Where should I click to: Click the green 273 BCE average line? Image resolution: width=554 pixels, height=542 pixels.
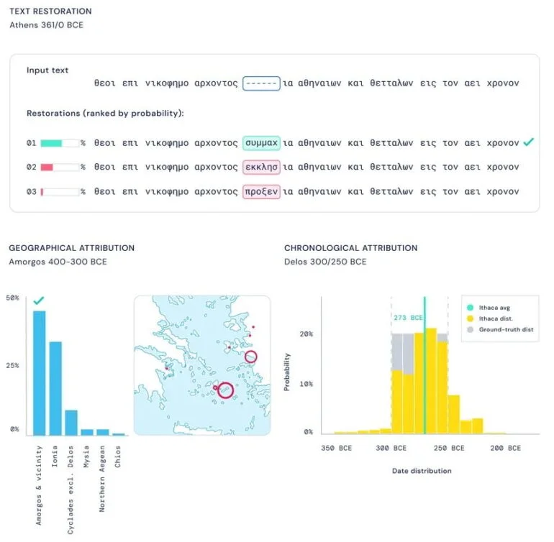pyautogui.click(x=424, y=365)
